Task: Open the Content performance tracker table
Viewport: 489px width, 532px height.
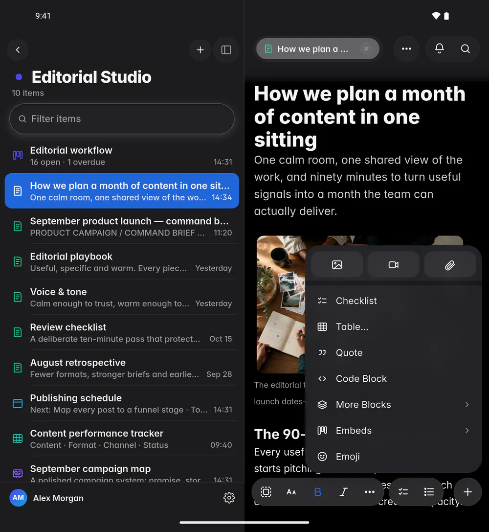Action: click(122, 439)
